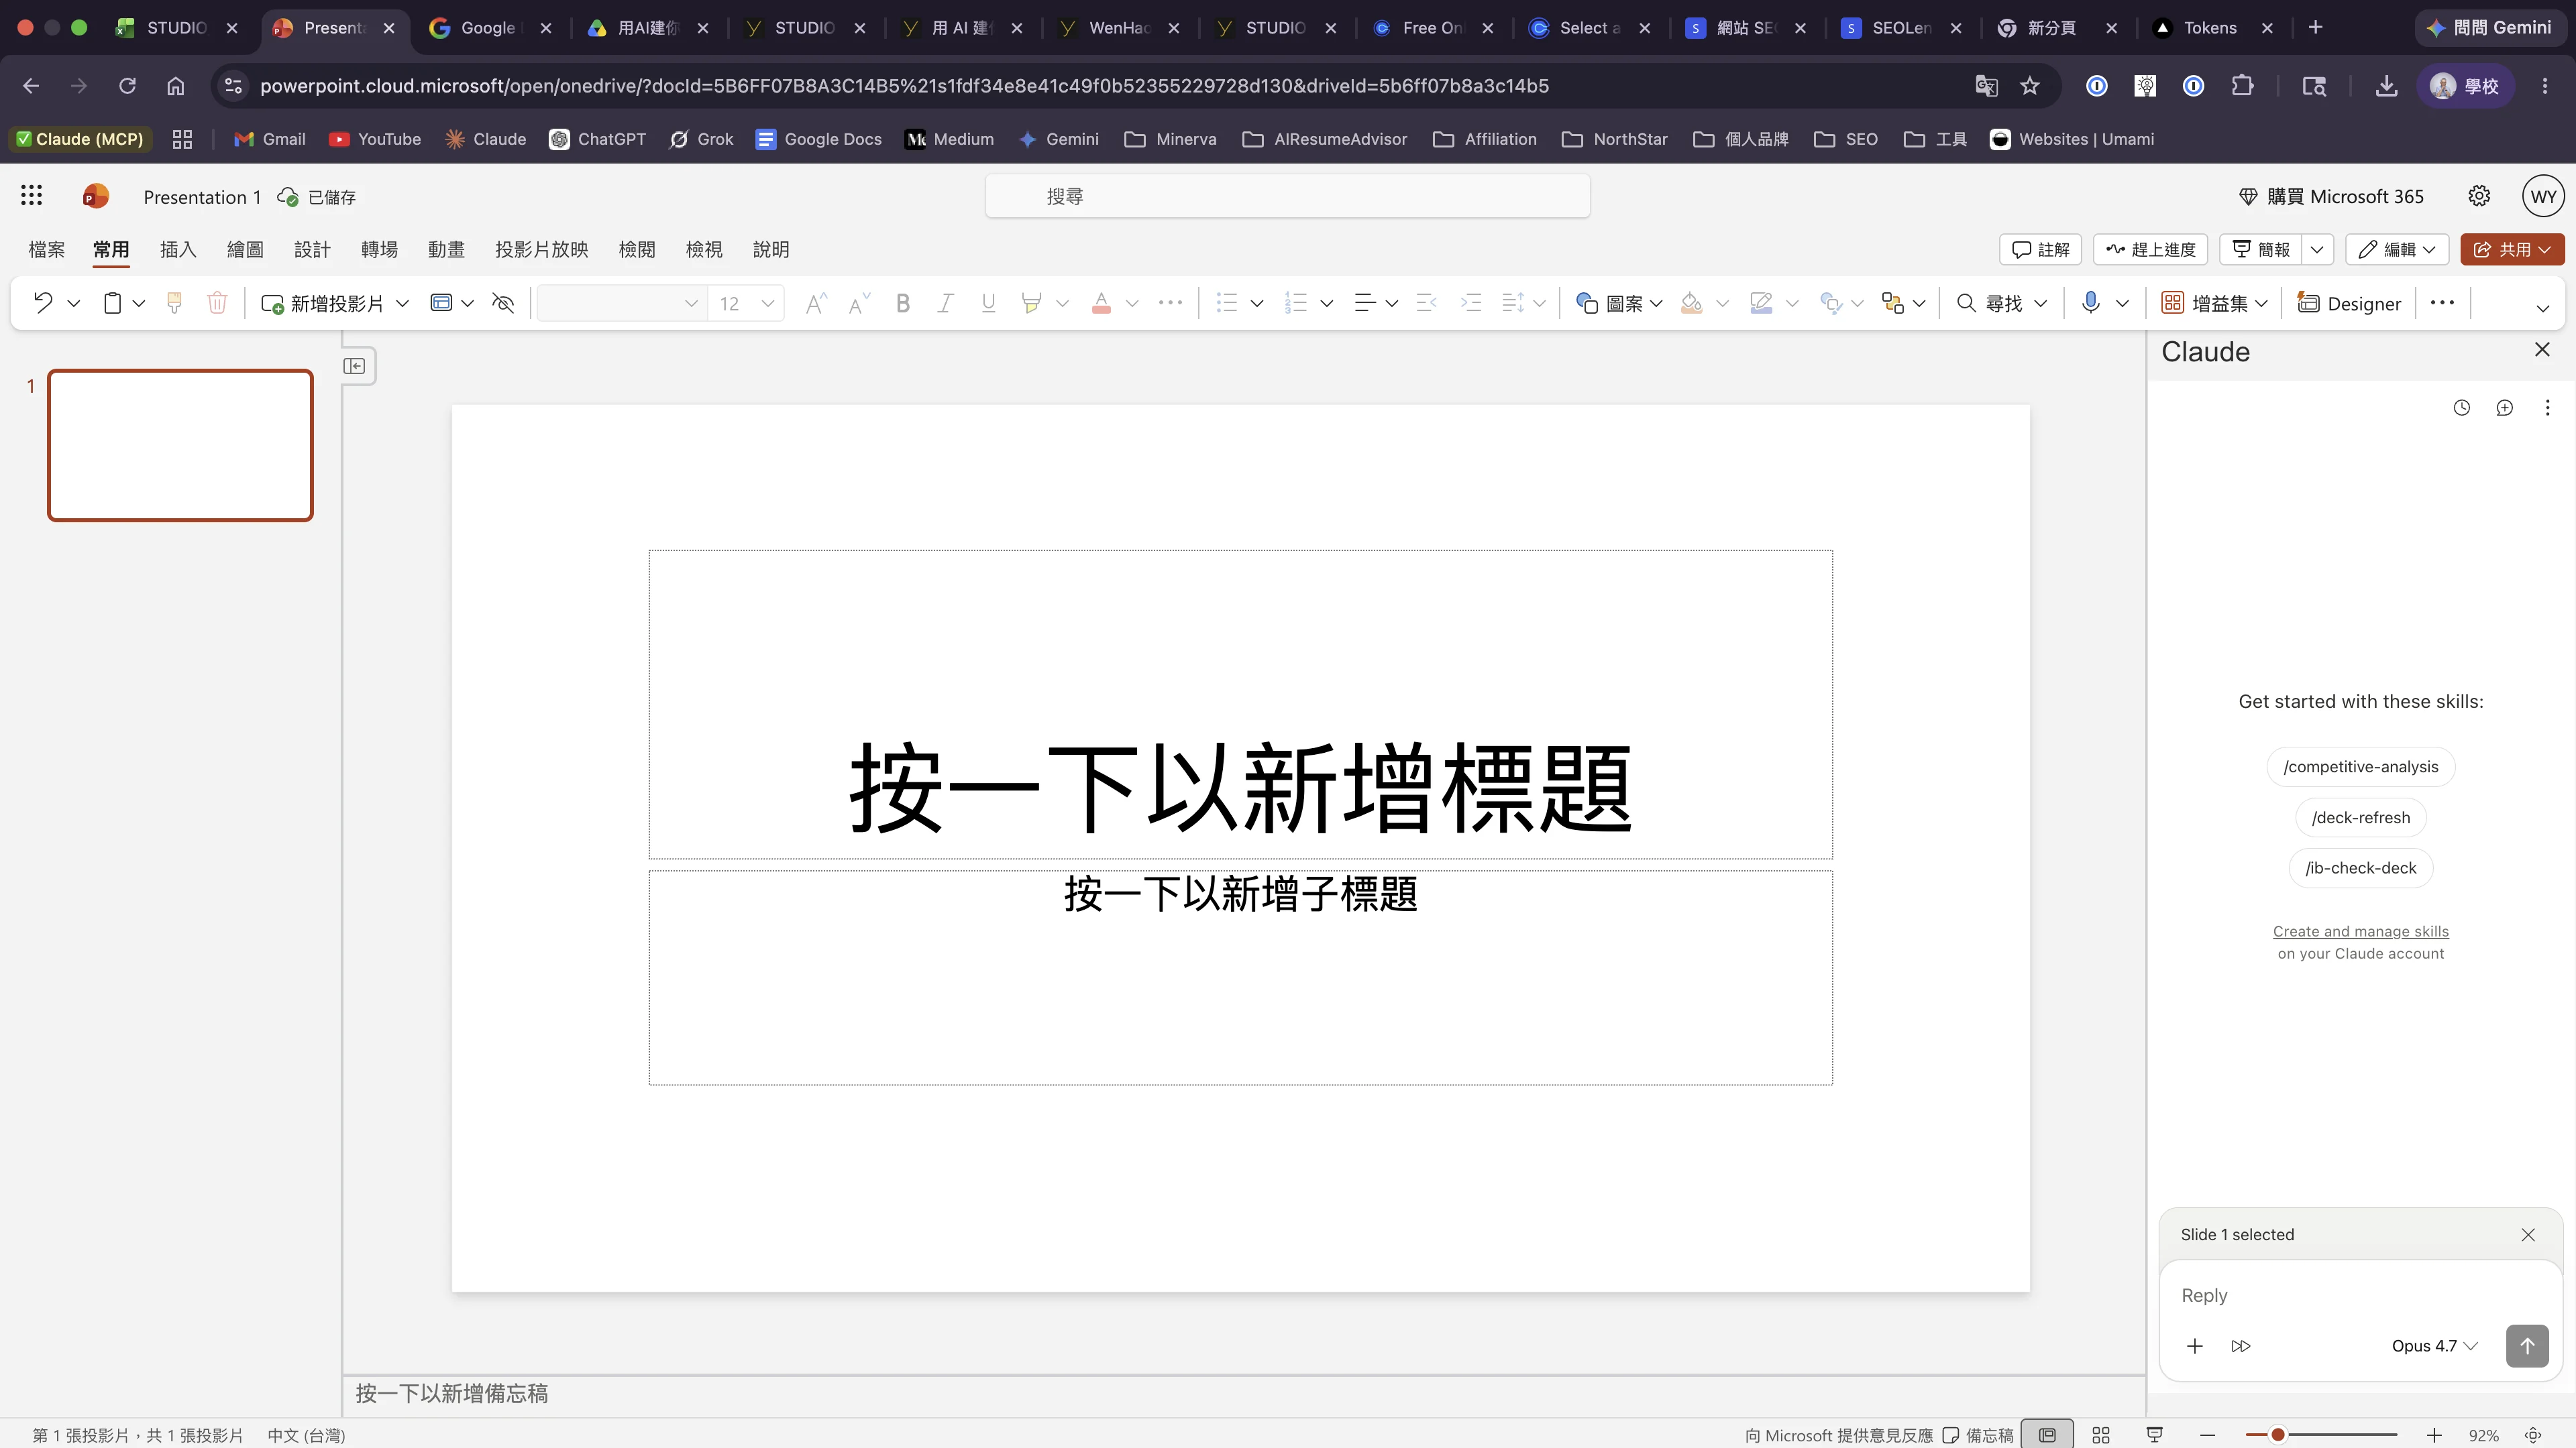This screenshot has width=2576, height=1448.
Task: Toggle Bold formatting
Action: pyautogui.click(x=903, y=303)
